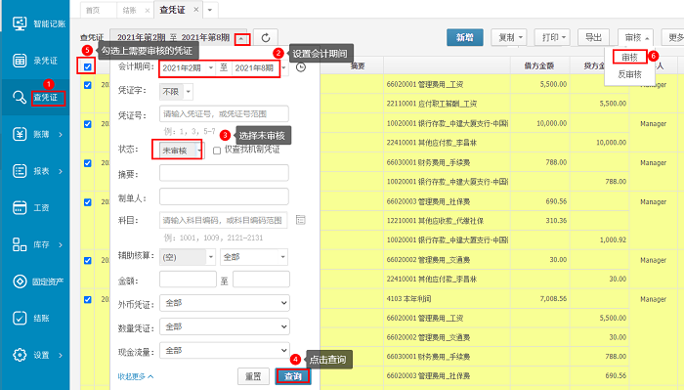Click the 审核 toolbar button
684x390 pixels.
tap(635, 37)
